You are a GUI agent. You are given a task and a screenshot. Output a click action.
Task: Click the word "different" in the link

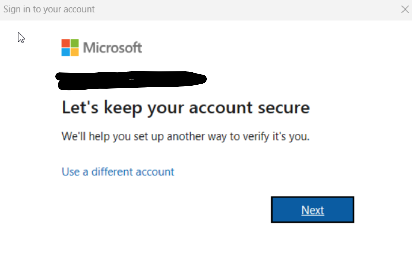tap(112, 172)
